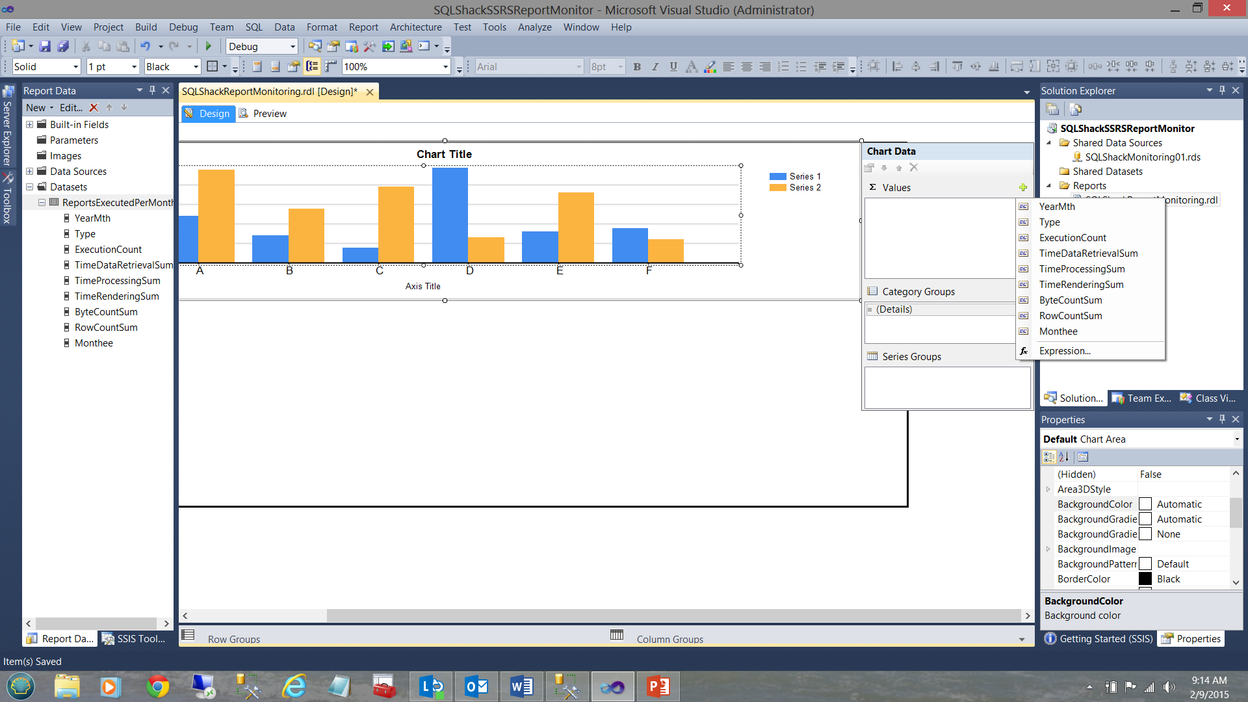Click the Expression fx icon in field list

1024,351
